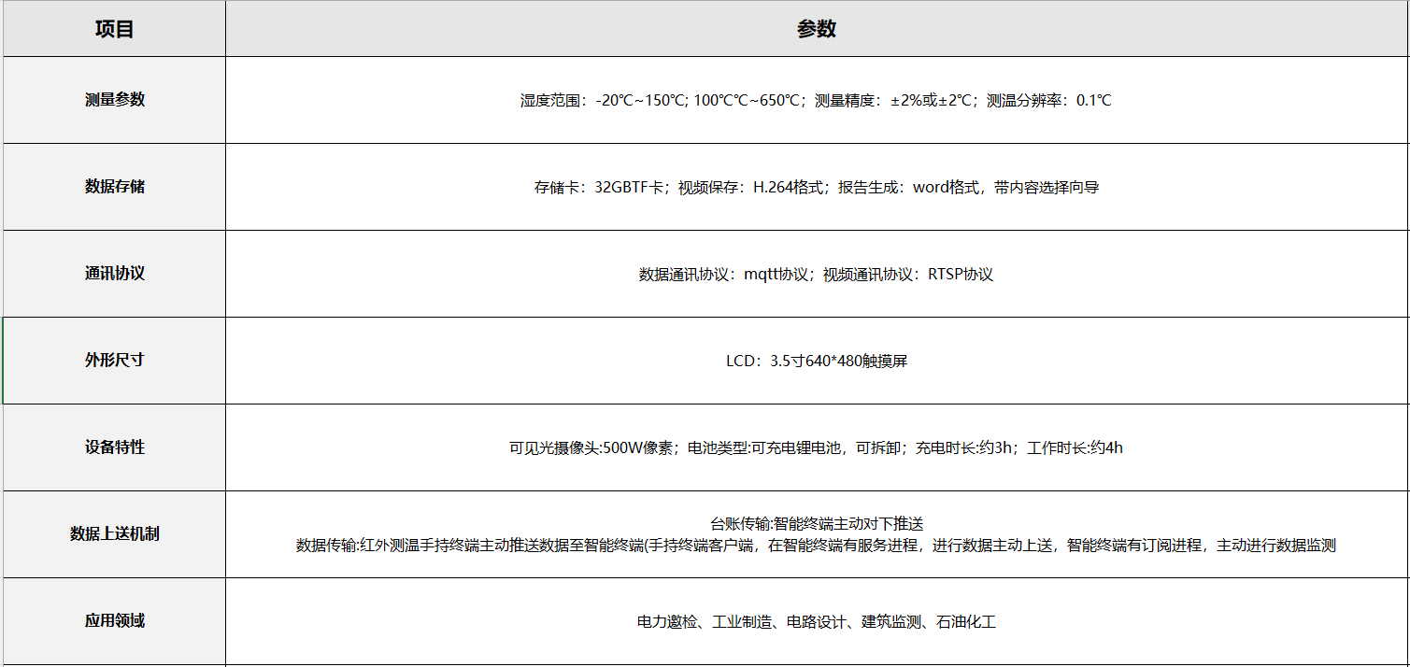Click the 设备特性 row label
Screen dimensions: 1410x667
tap(114, 447)
